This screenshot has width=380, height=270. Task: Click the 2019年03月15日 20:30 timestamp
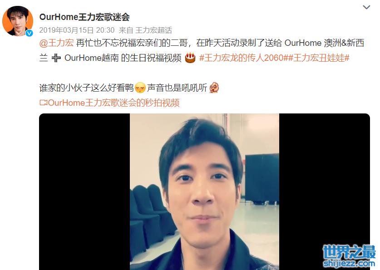coord(77,30)
